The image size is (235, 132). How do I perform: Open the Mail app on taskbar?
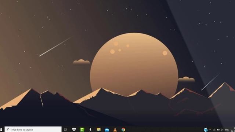coord(107,130)
